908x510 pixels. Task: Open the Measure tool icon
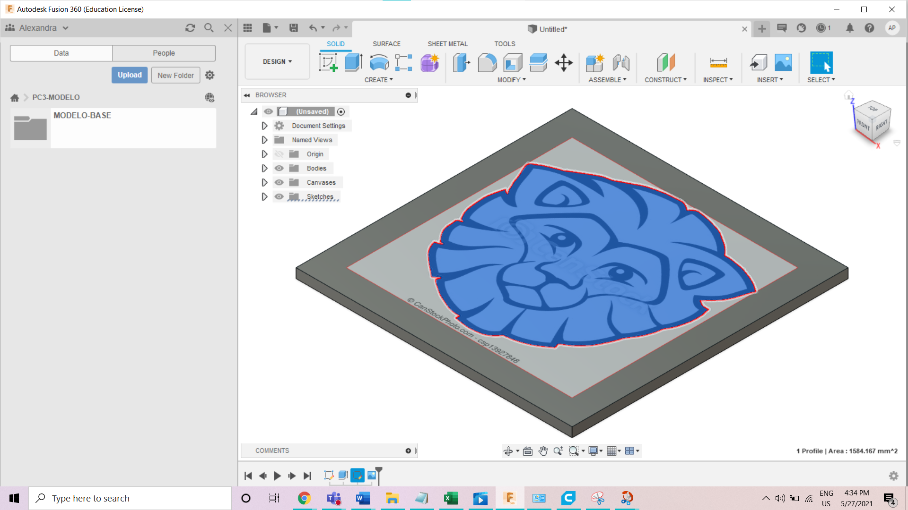coord(718,62)
